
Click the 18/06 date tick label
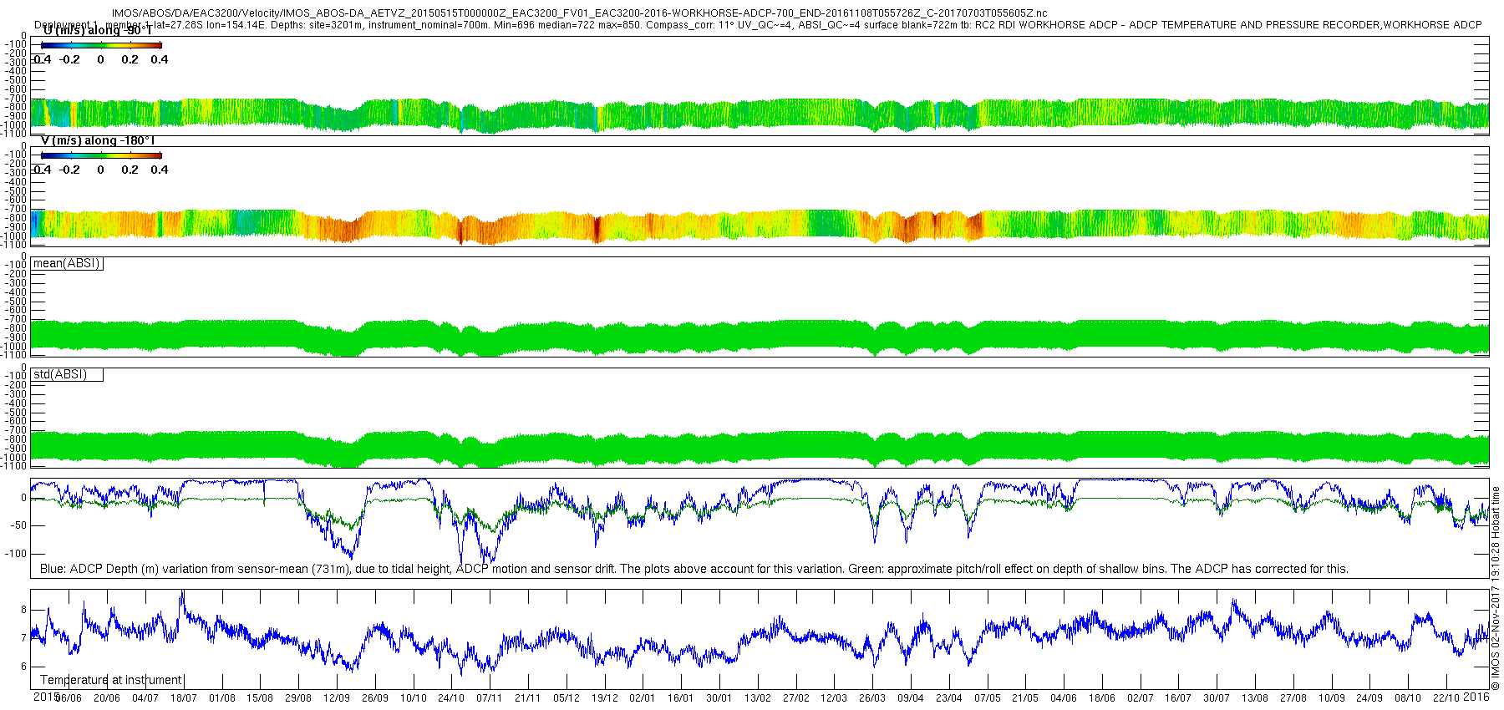[1102, 698]
